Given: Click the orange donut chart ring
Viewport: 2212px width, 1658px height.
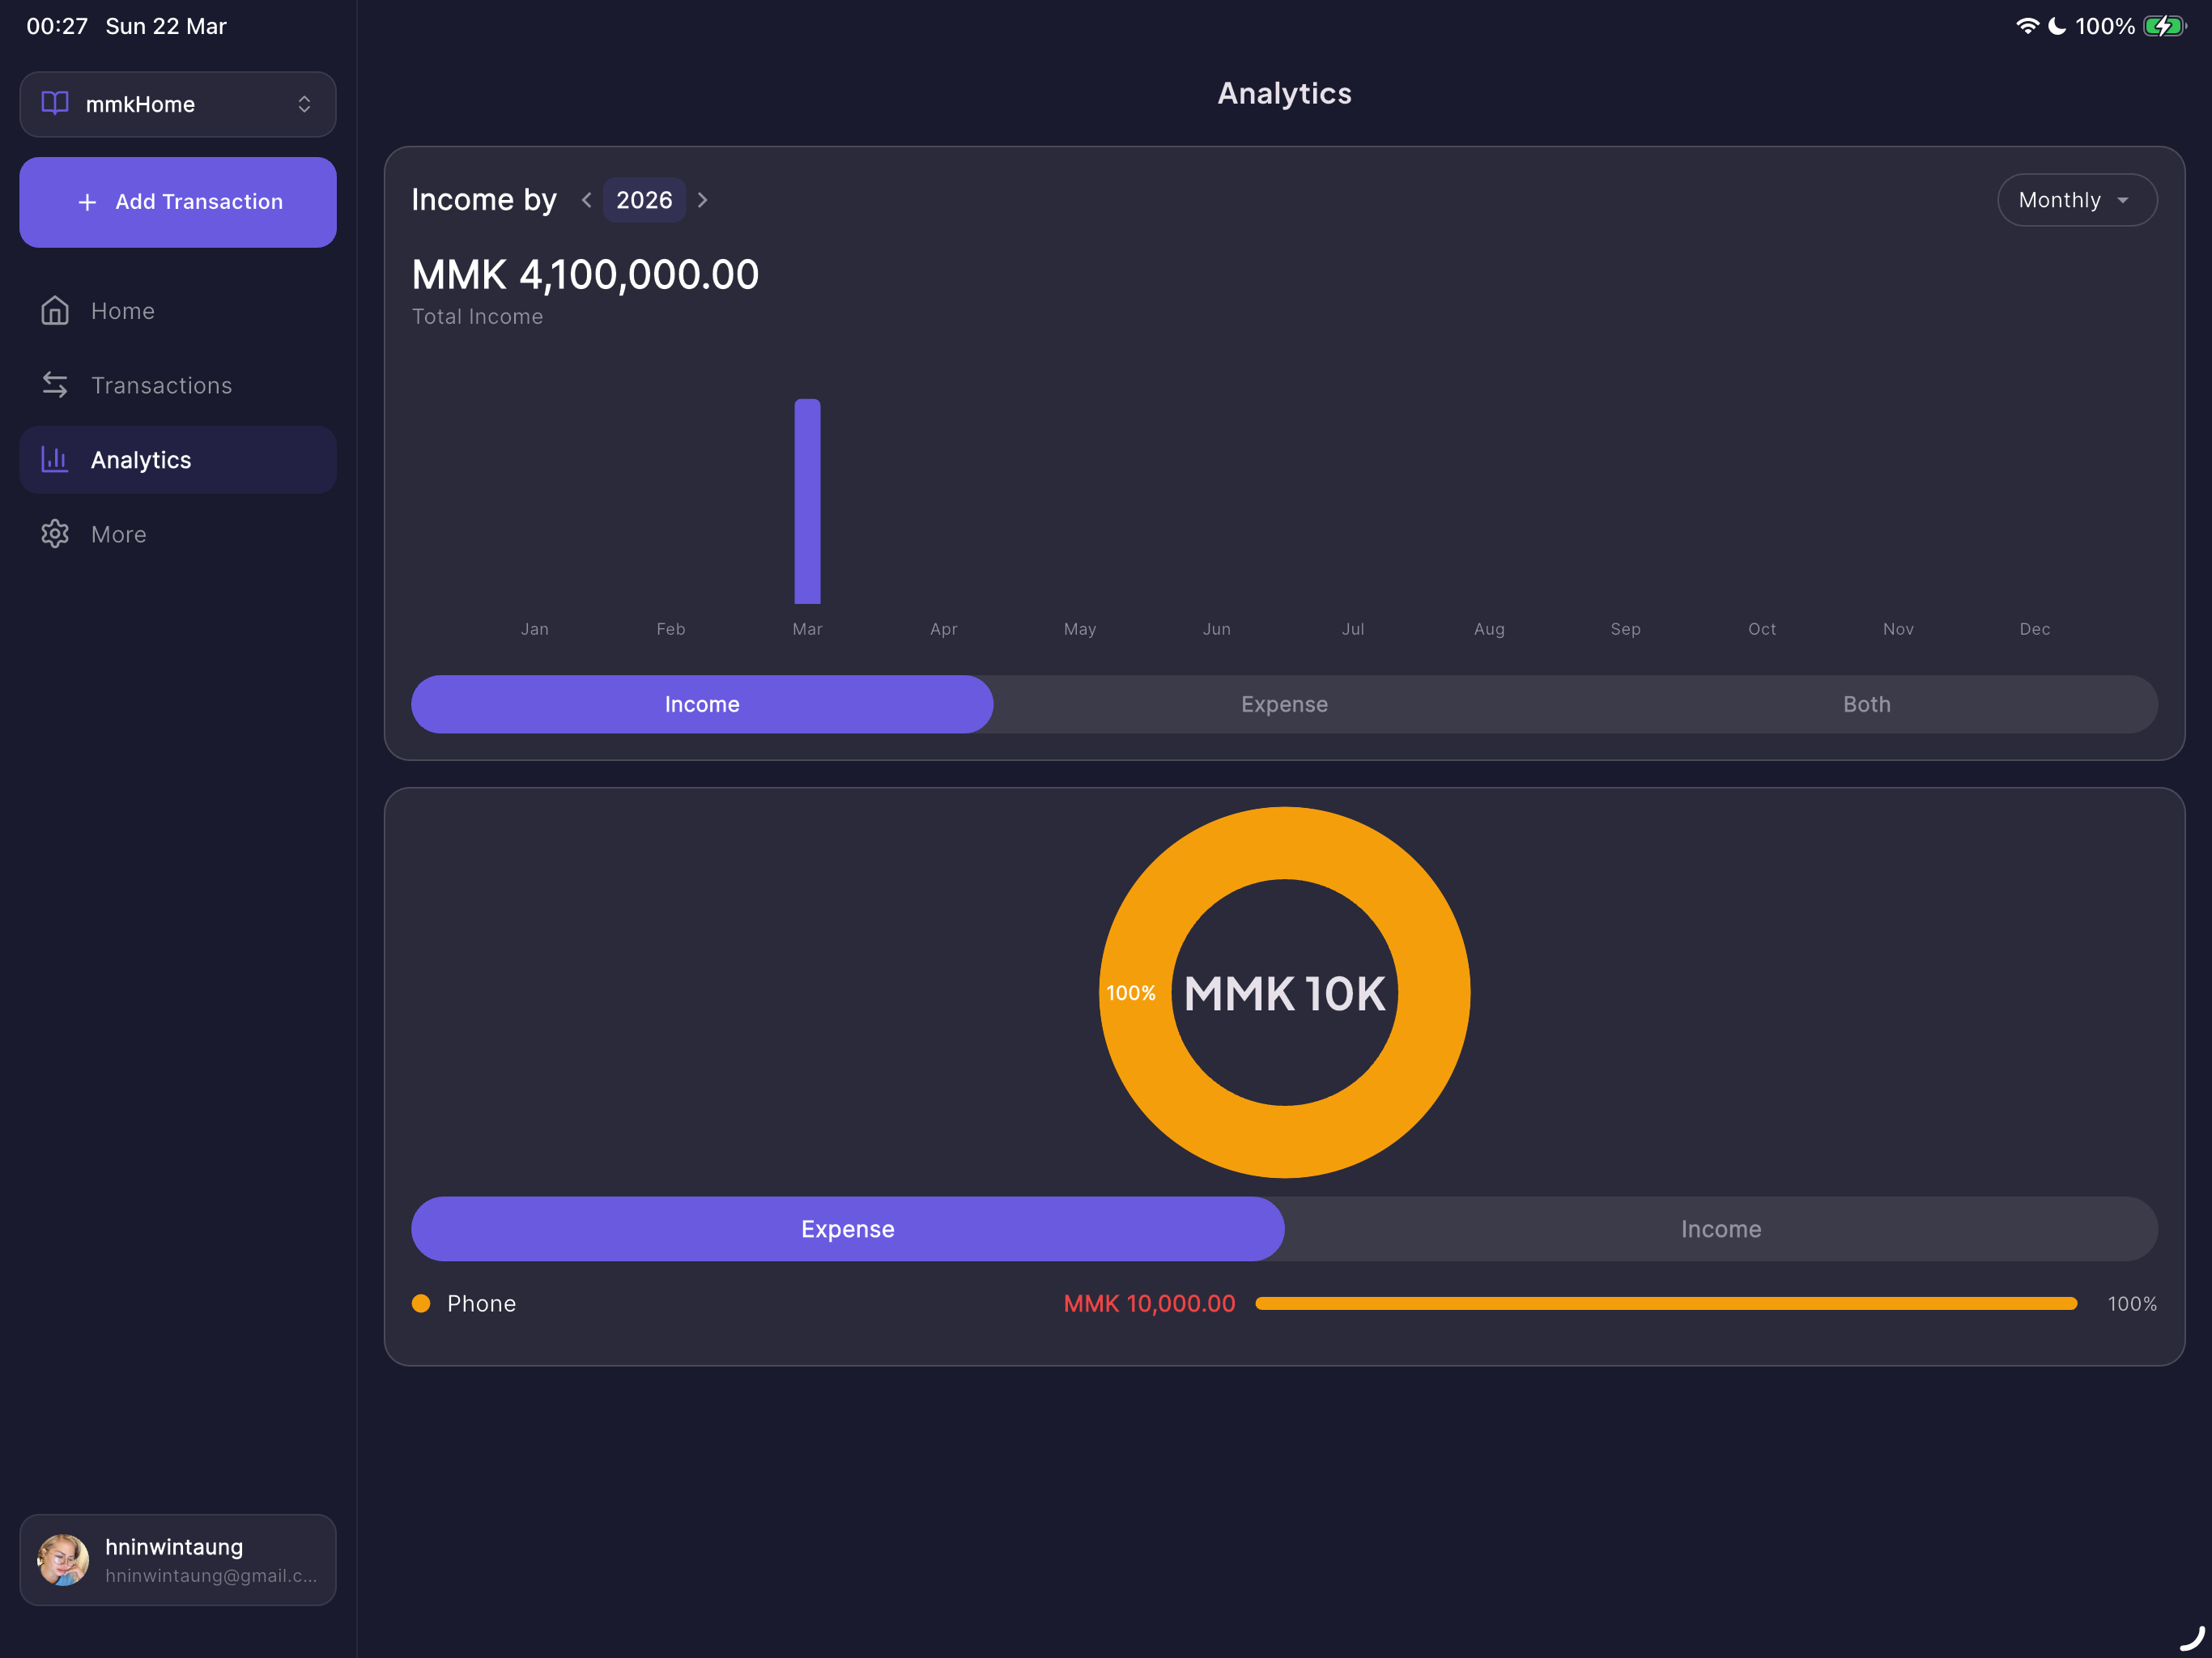Looking at the screenshot, I should click(1285, 843).
